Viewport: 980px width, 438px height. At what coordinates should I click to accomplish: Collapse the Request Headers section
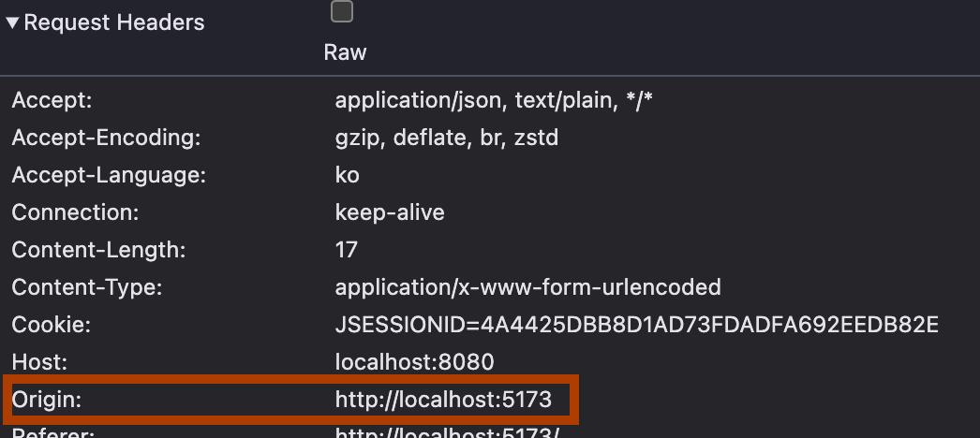click(x=12, y=23)
